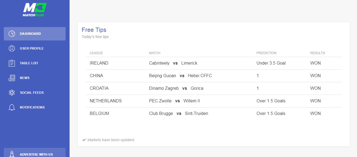Click the checkmark beside Markets have been updated

point(84,140)
